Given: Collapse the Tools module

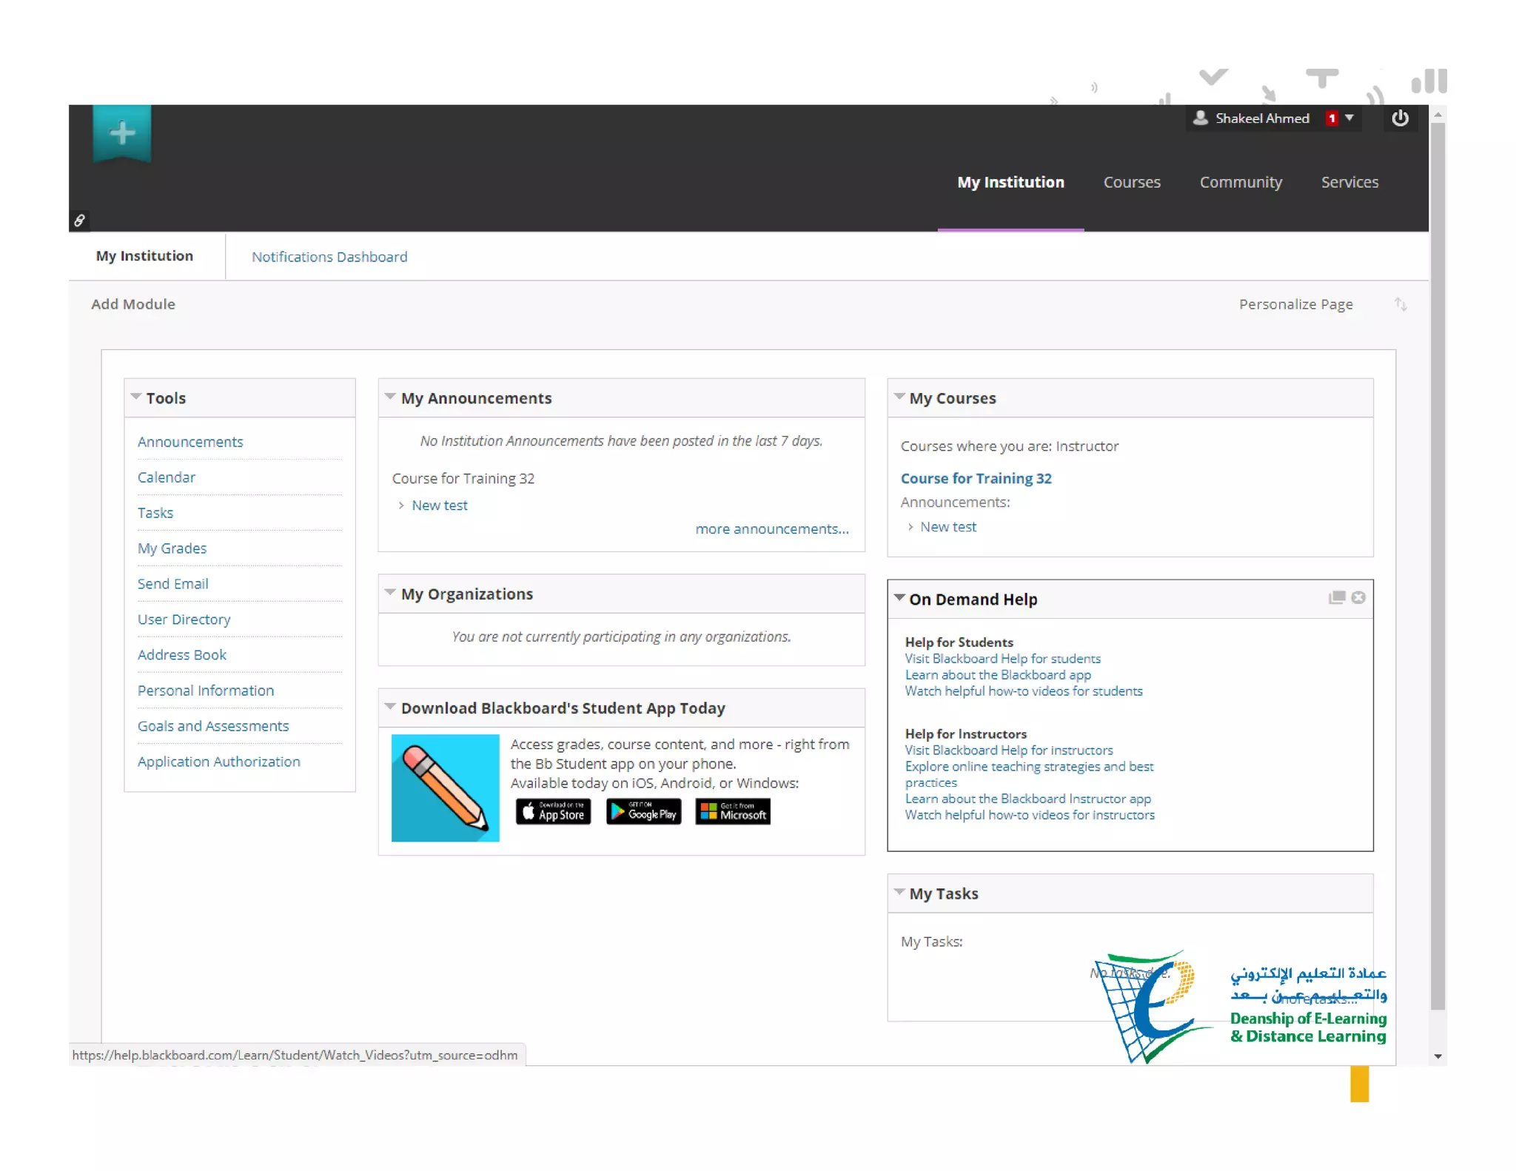Looking at the screenshot, I should [136, 397].
